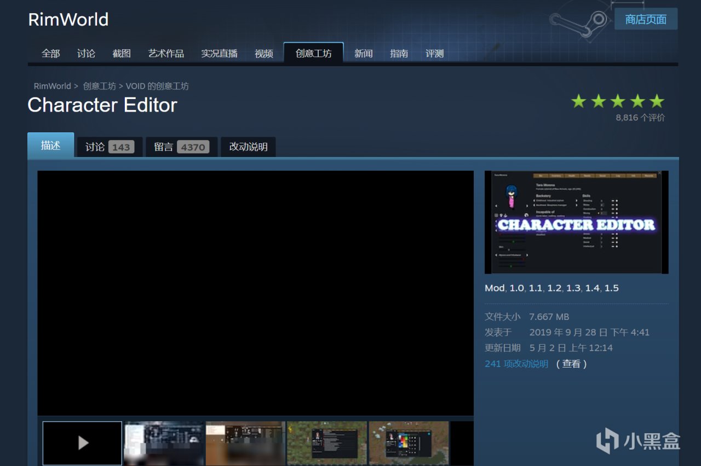Viewport: 701px width, 466px height.
Task: Open the Character Editor preview image
Action: click(x=577, y=222)
